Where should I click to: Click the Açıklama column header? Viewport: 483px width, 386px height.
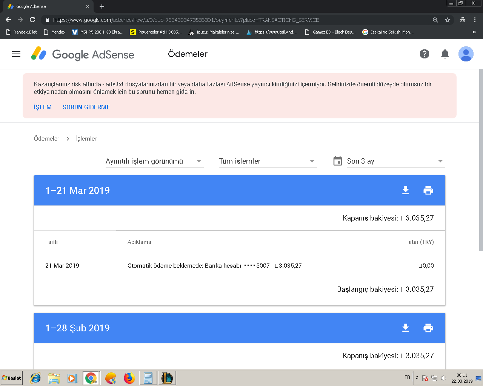tap(139, 242)
